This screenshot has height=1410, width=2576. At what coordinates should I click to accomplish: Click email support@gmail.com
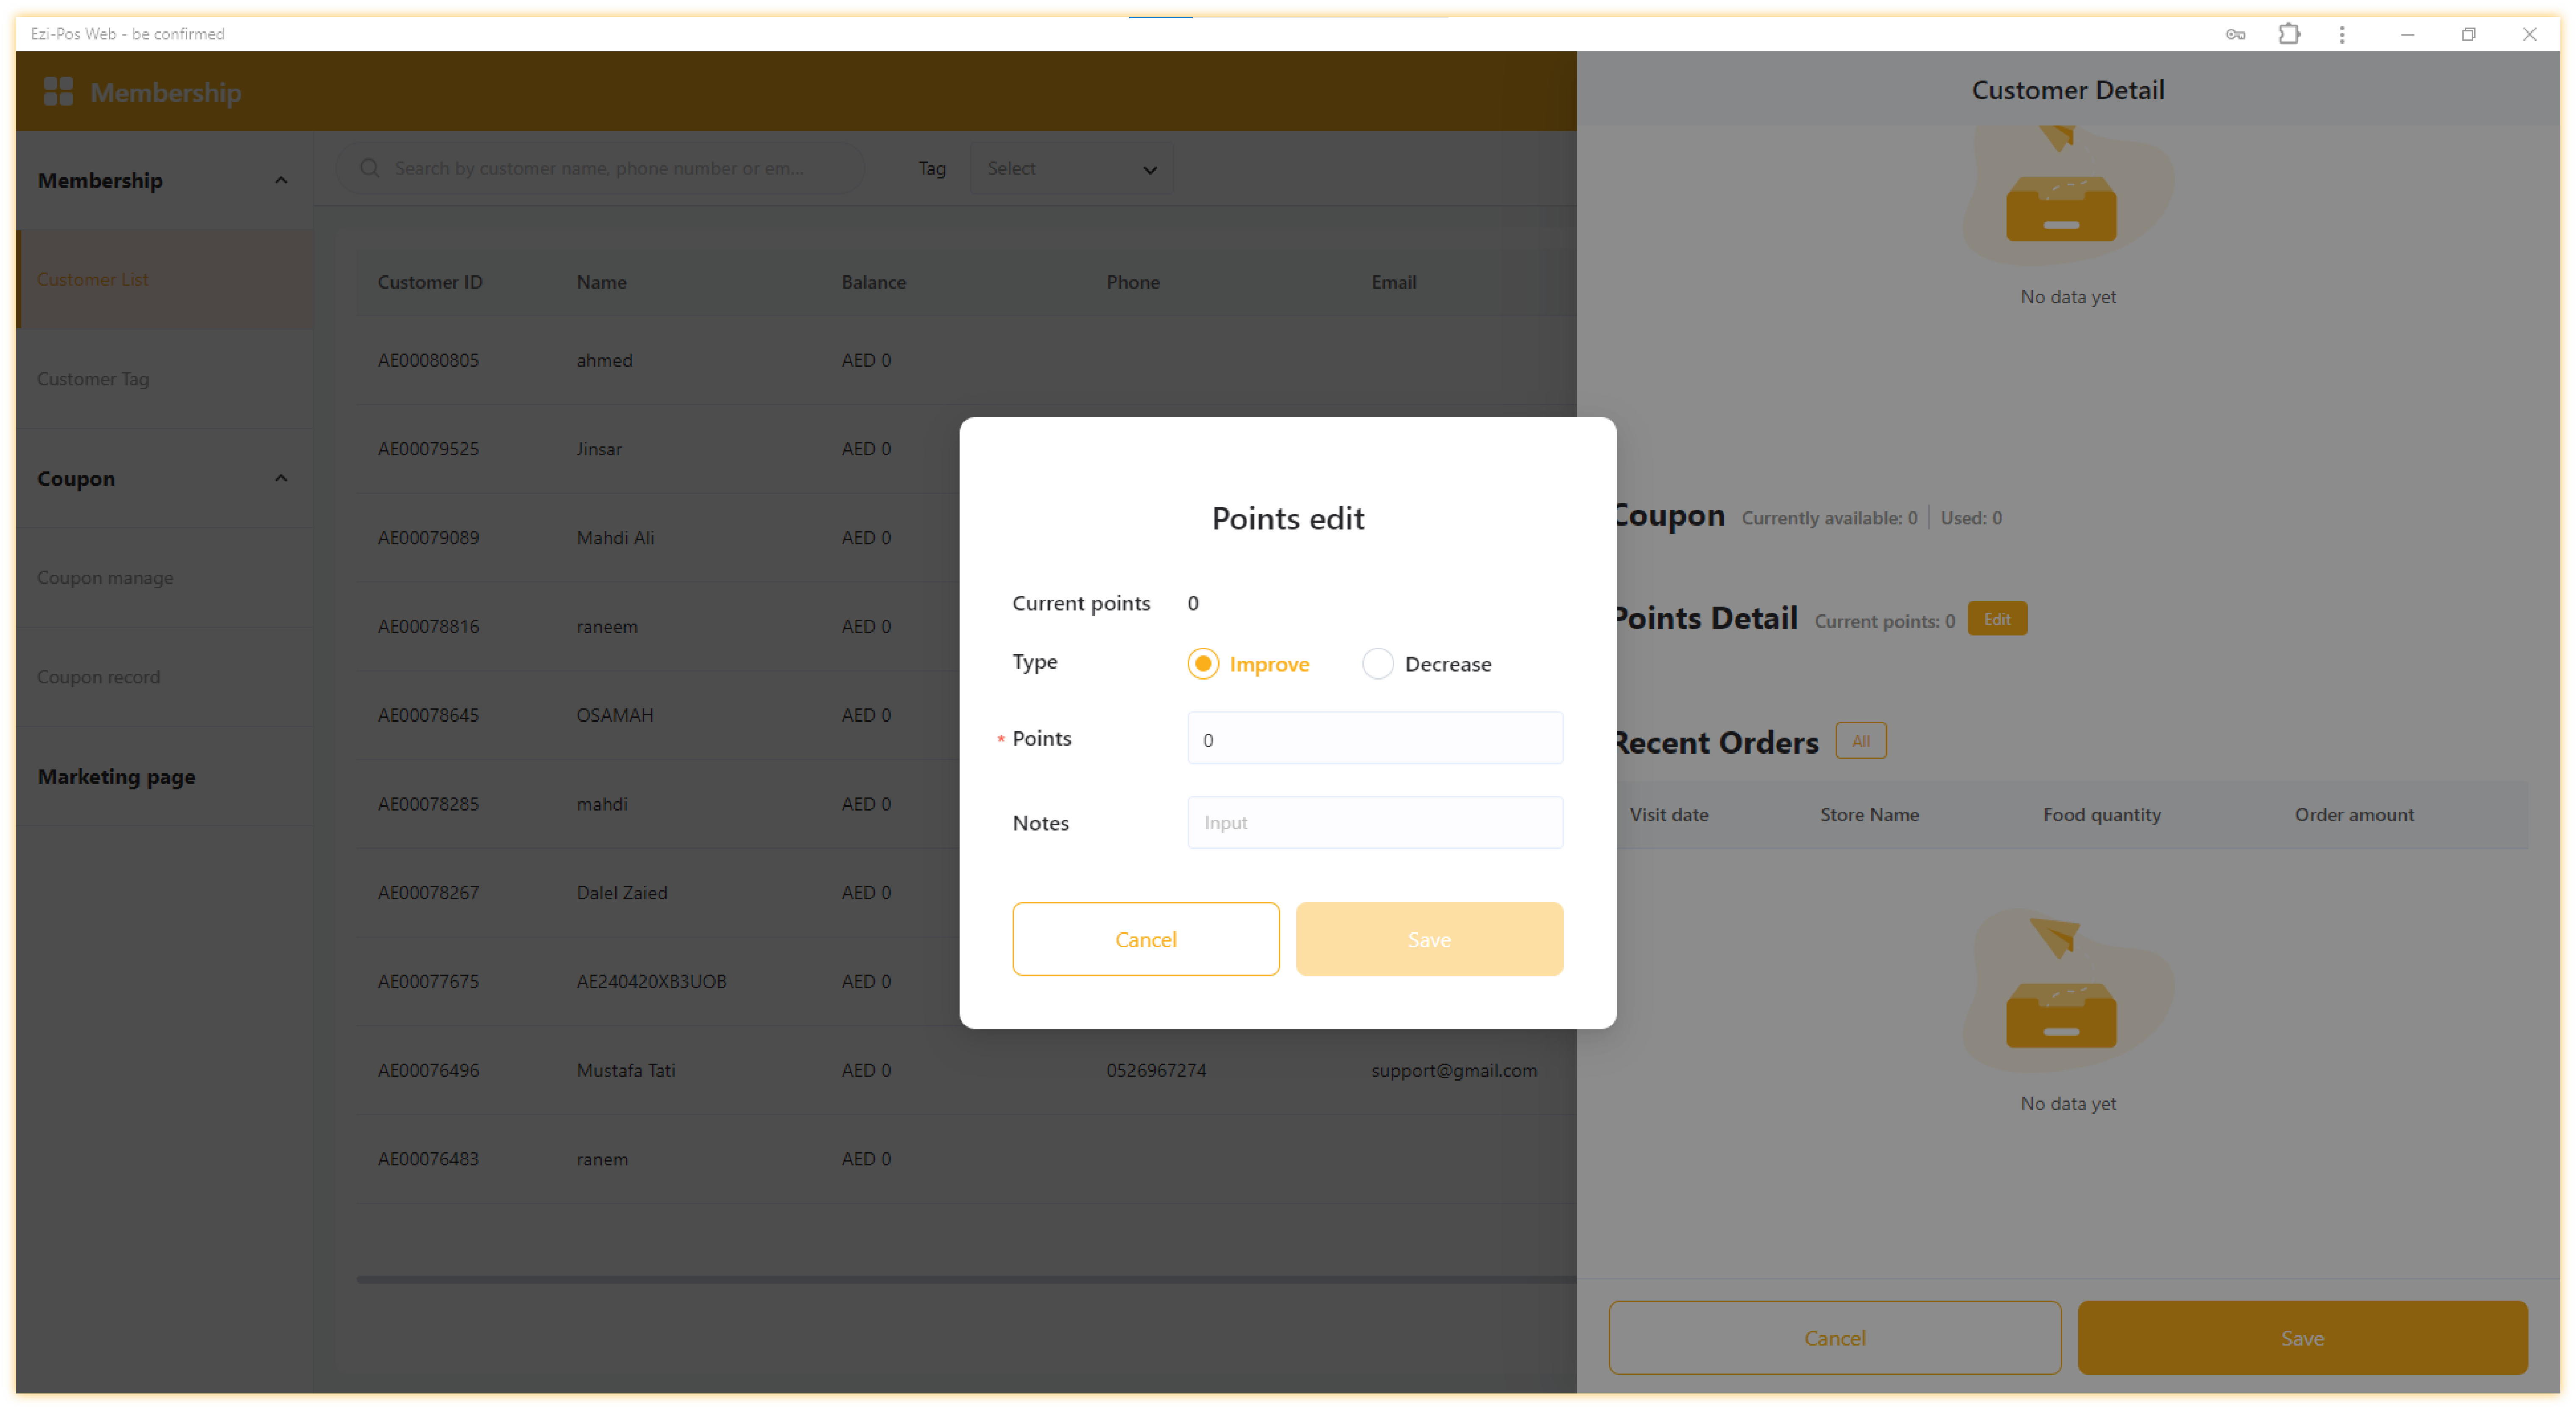(x=1453, y=1070)
